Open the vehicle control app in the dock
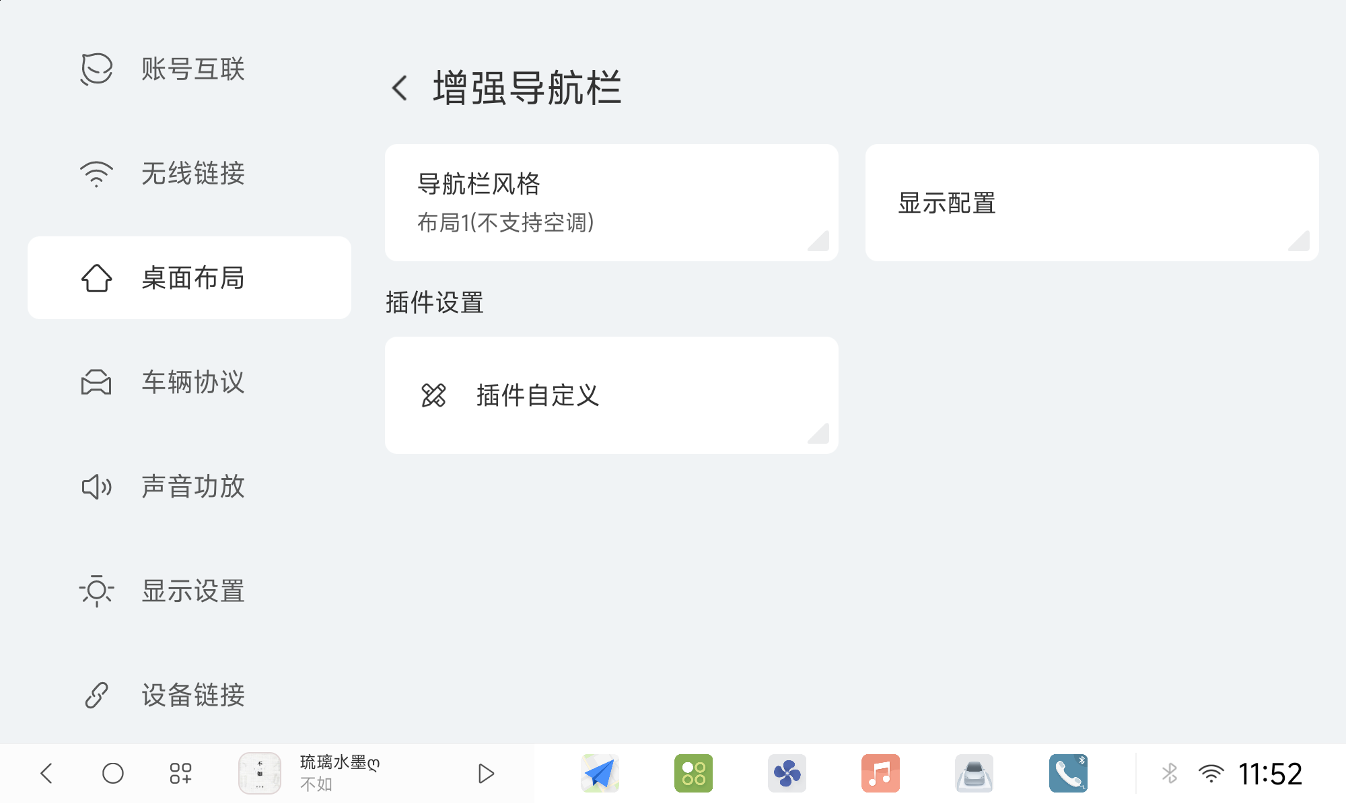 point(975,773)
